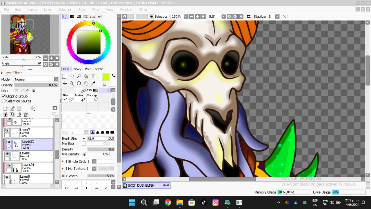Show the color wheel panel
The height and width of the screenshot is (209, 371).
pyautogui.click(x=65, y=17)
